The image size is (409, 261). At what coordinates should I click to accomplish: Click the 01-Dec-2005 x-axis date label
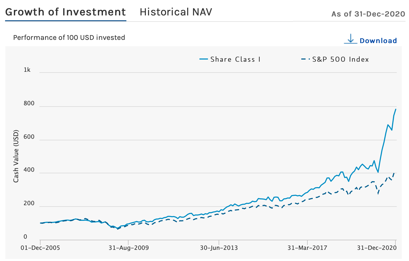pyautogui.click(x=40, y=248)
